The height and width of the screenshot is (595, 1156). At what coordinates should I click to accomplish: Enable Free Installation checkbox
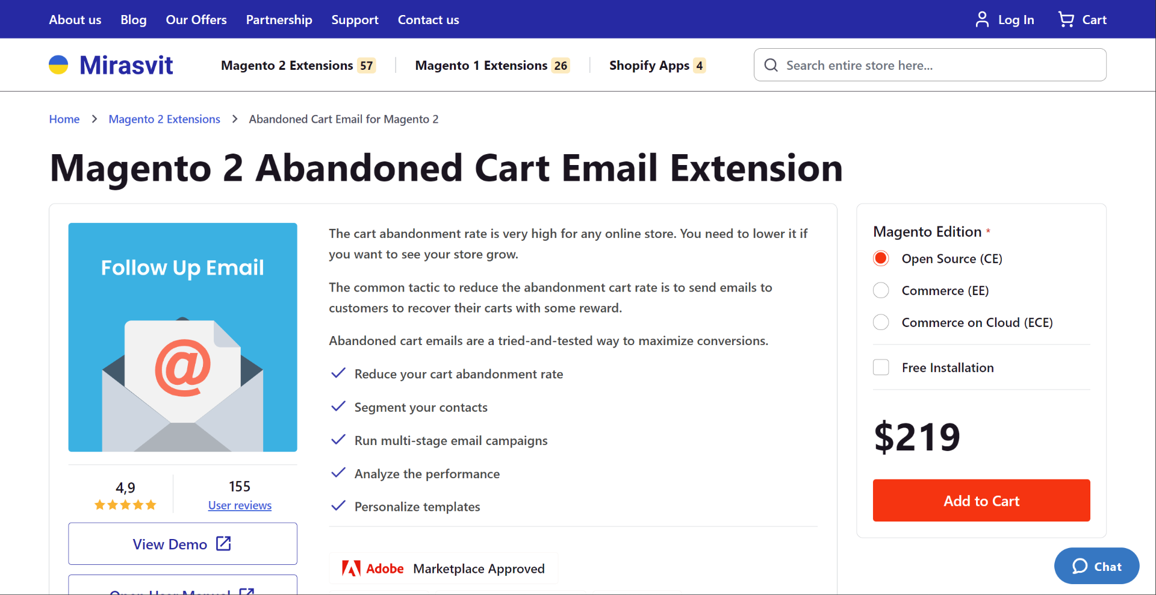tap(881, 367)
